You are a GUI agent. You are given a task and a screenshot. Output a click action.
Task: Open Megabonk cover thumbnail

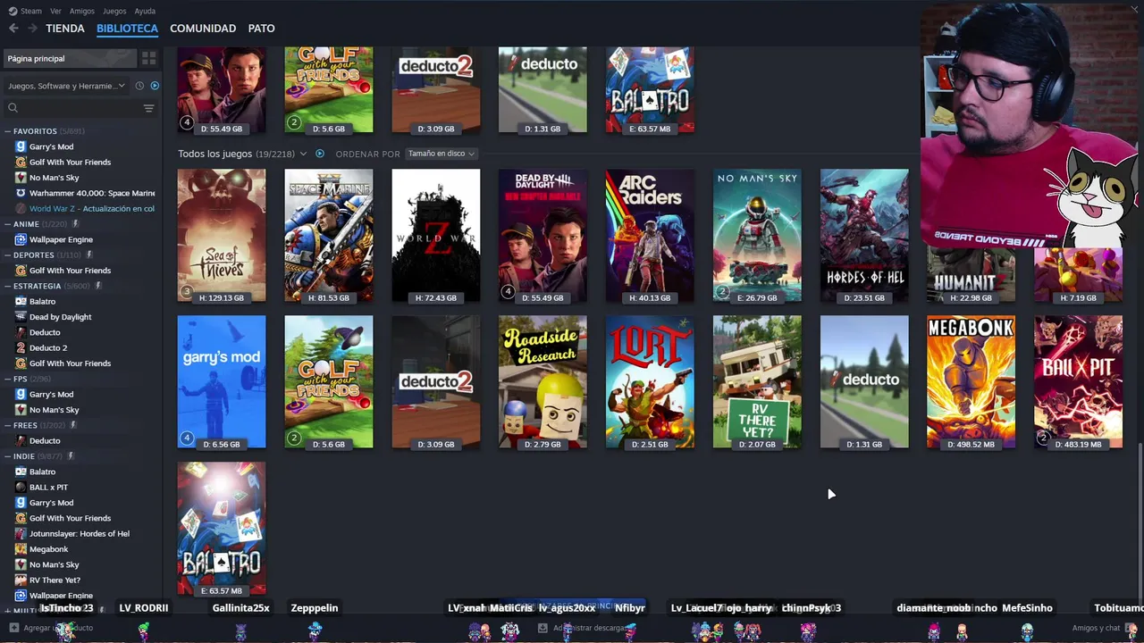[x=972, y=381]
